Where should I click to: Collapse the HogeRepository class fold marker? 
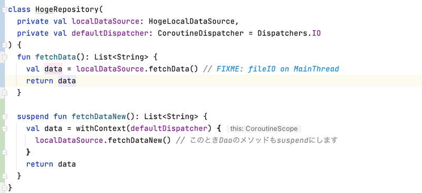5,9
